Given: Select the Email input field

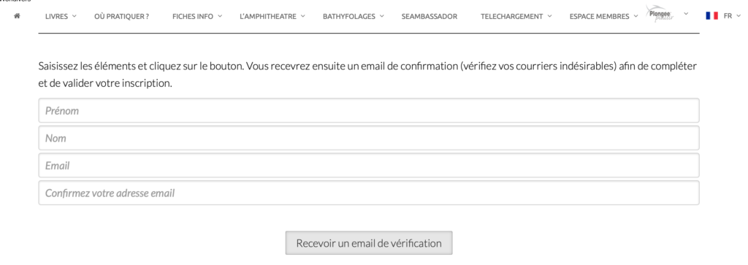Looking at the screenshot, I should [x=369, y=166].
